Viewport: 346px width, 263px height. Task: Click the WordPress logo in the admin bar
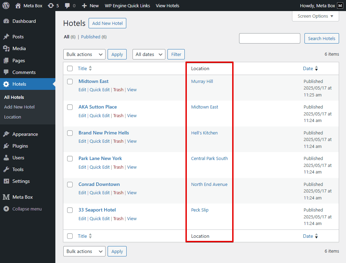pos(5,6)
